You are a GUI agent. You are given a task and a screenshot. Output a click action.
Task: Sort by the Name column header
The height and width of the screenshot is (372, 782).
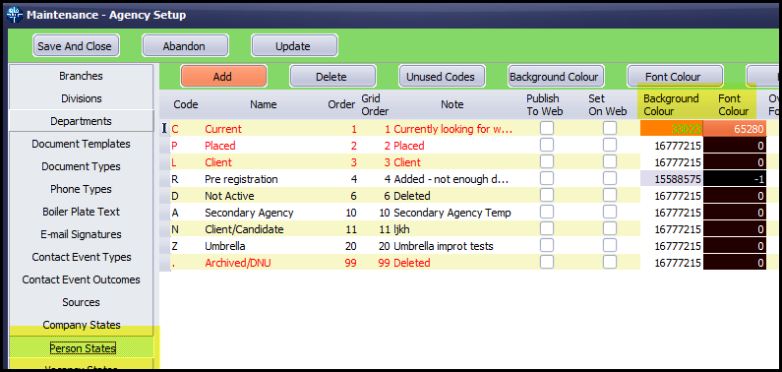(264, 104)
